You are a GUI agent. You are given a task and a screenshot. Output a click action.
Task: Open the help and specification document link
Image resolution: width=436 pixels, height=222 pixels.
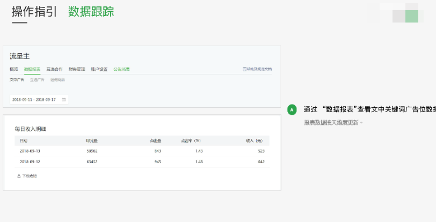(259, 69)
